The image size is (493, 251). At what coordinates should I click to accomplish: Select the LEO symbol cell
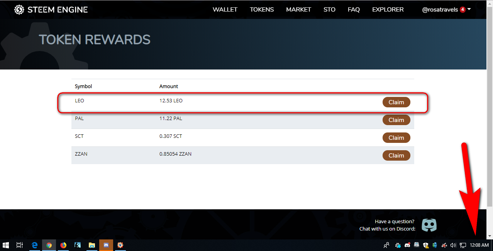point(79,101)
